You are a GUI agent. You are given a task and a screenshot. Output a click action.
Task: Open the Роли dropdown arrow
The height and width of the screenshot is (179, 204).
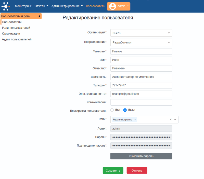click(175, 119)
